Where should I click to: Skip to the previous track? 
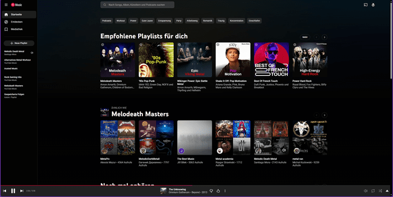(x=4, y=191)
